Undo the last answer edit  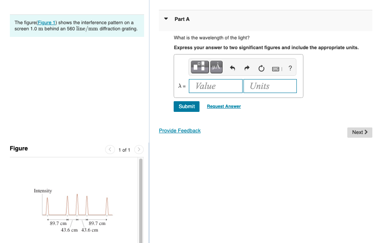(232, 68)
